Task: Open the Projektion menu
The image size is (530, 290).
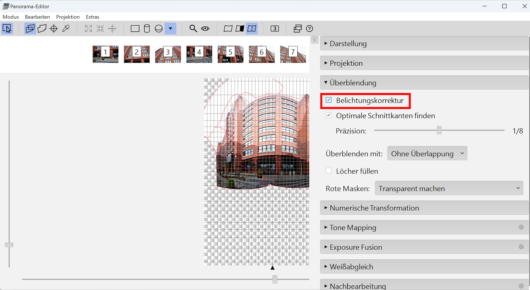Action: click(x=68, y=17)
